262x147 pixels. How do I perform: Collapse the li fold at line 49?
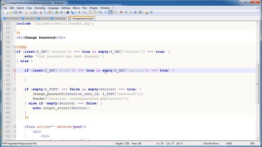(x=15, y=136)
